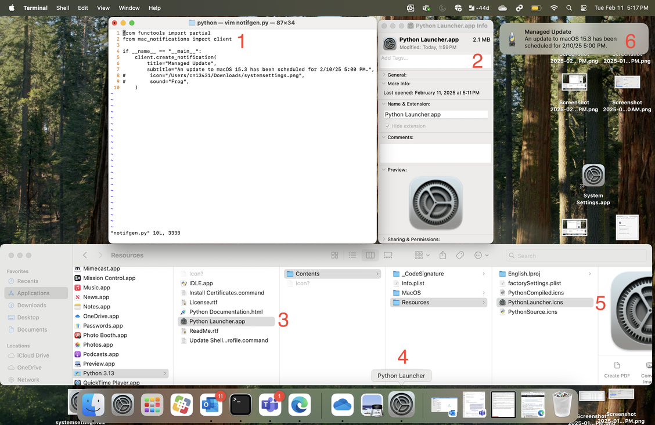Image resolution: width=655 pixels, height=425 pixels.
Task: Open the Shell menu
Action: pyautogui.click(x=63, y=8)
